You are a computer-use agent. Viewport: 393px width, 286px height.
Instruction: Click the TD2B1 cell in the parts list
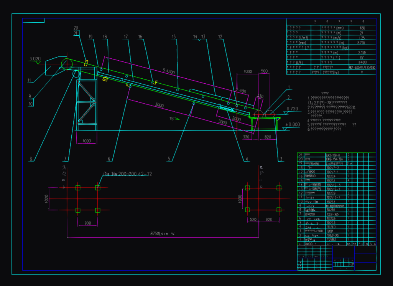coord(331,210)
